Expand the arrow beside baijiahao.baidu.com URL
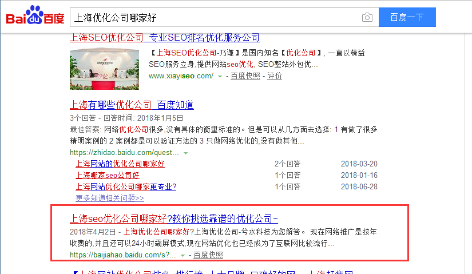 (x=183, y=255)
